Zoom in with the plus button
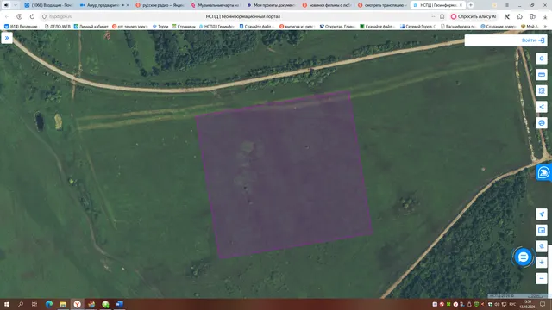This screenshot has height=310, width=552. (x=542, y=262)
